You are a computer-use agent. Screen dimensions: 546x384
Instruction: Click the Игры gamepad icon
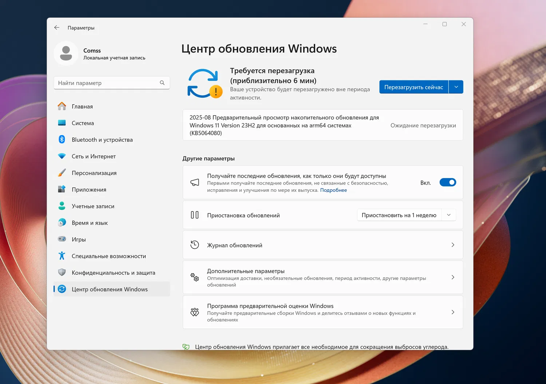tap(62, 239)
